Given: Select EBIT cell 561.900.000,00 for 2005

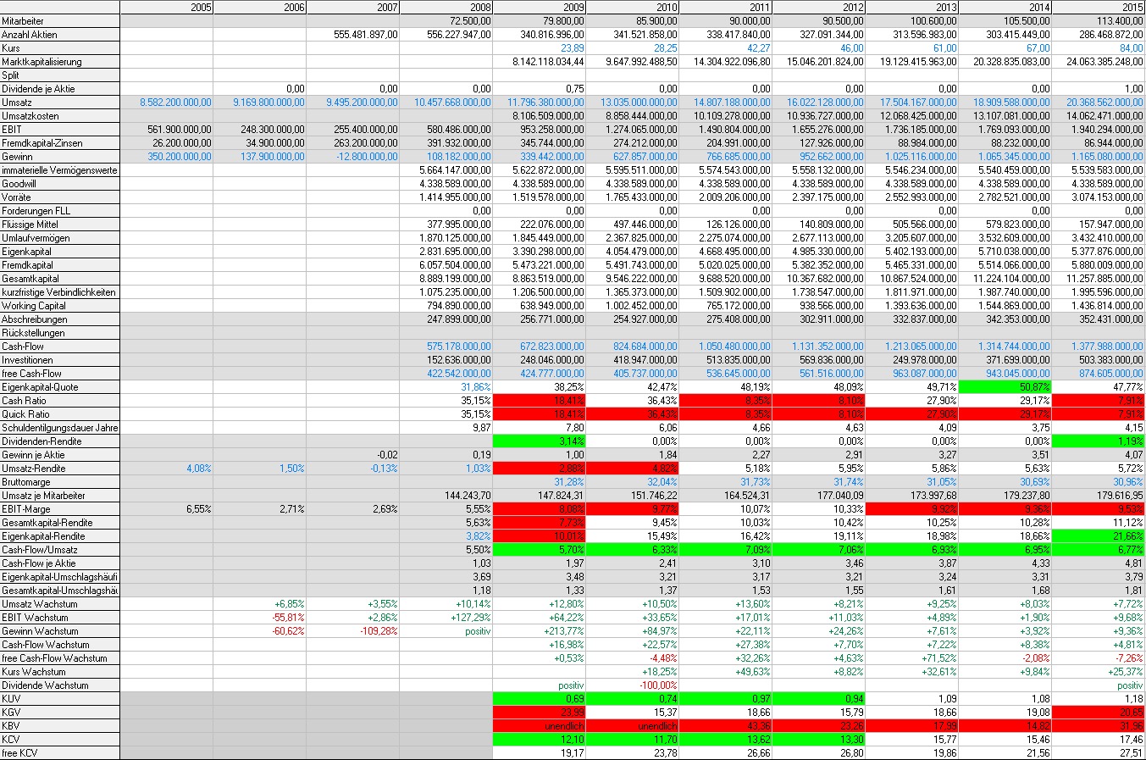Looking at the screenshot, I should pyautogui.click(x=167, y=129).
